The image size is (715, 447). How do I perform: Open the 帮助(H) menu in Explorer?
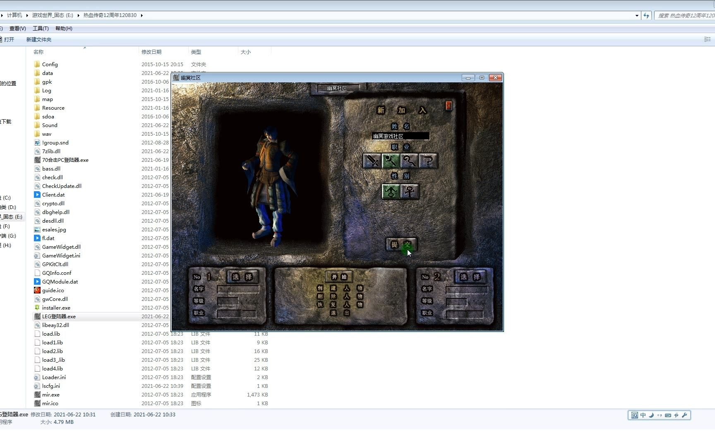coord(64,29)
